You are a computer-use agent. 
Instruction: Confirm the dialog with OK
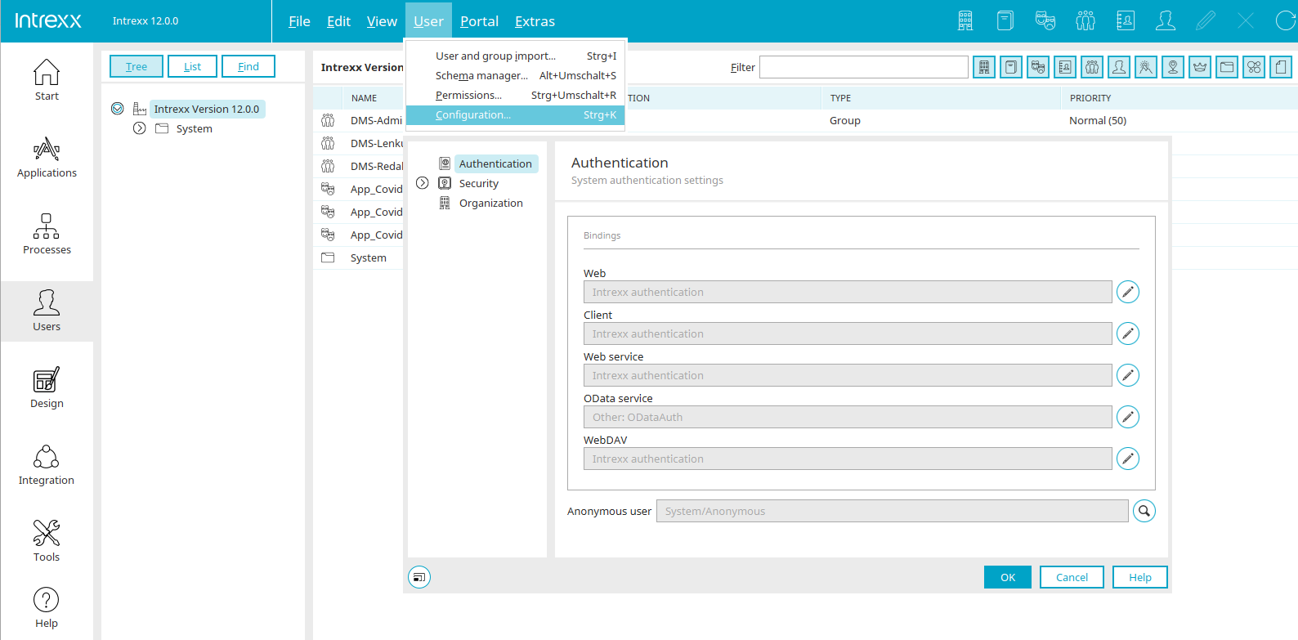pyautogui.click(x=1008, y=577)
